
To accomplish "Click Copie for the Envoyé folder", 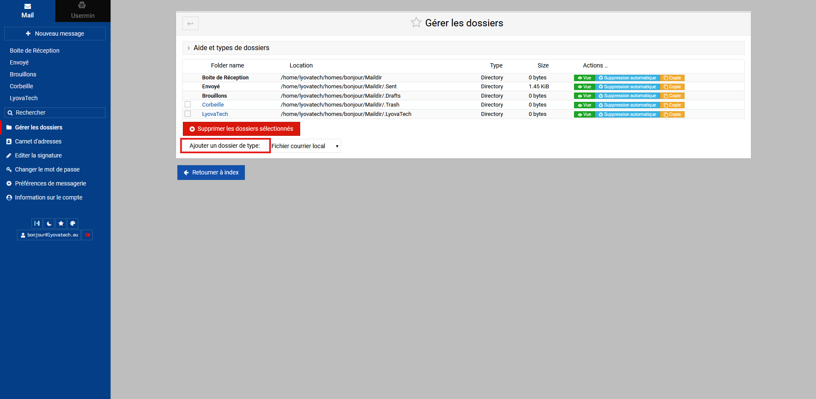I will tap(672, 87).
